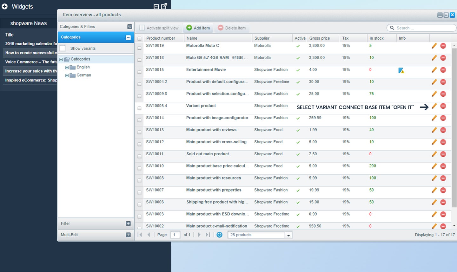Edit the Variant product with pencil icon
Image resolution: width=457 pixels, height=272 pixels.
point(434,106)
